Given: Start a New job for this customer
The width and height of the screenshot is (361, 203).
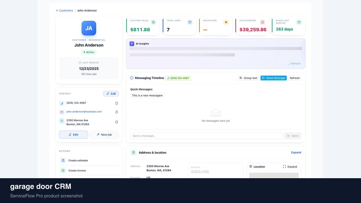Looking at the screenshot, I should [x=104, y=134].
